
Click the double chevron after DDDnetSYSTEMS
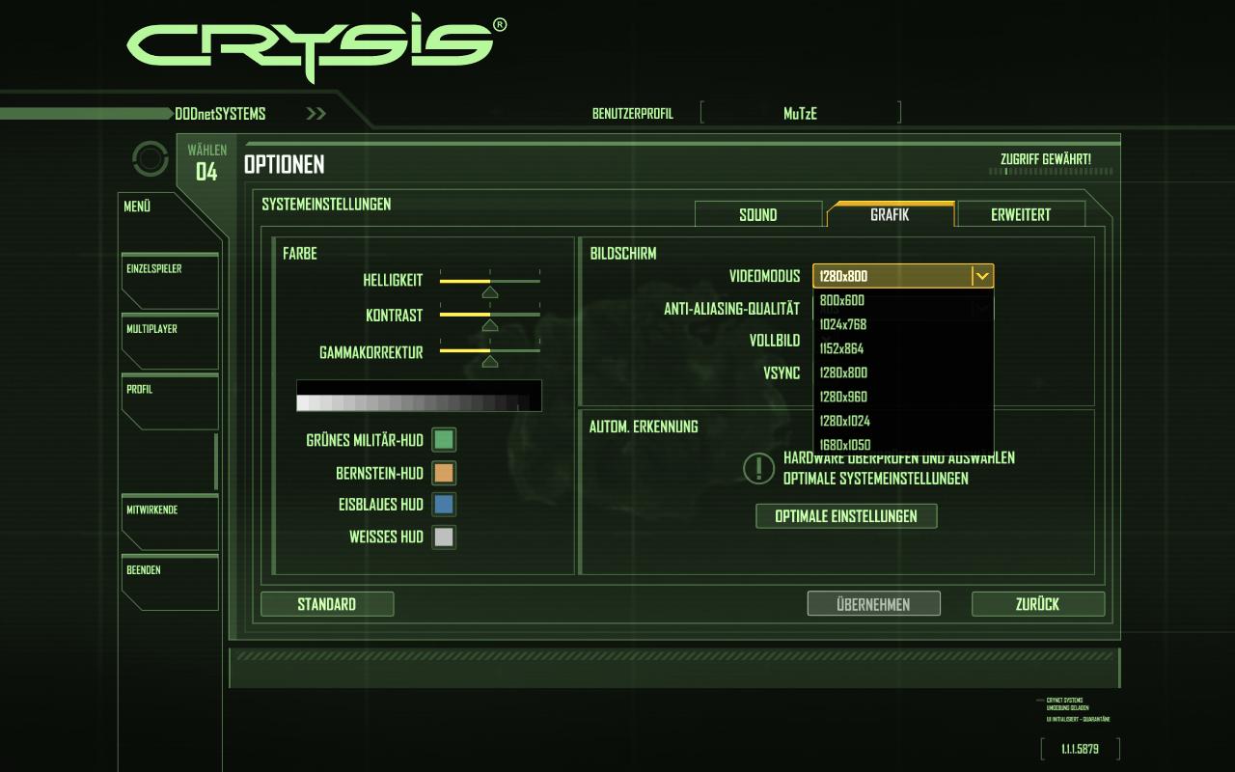[316, 114]
